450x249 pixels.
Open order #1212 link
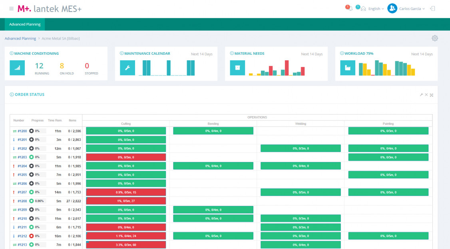[22, 236]
